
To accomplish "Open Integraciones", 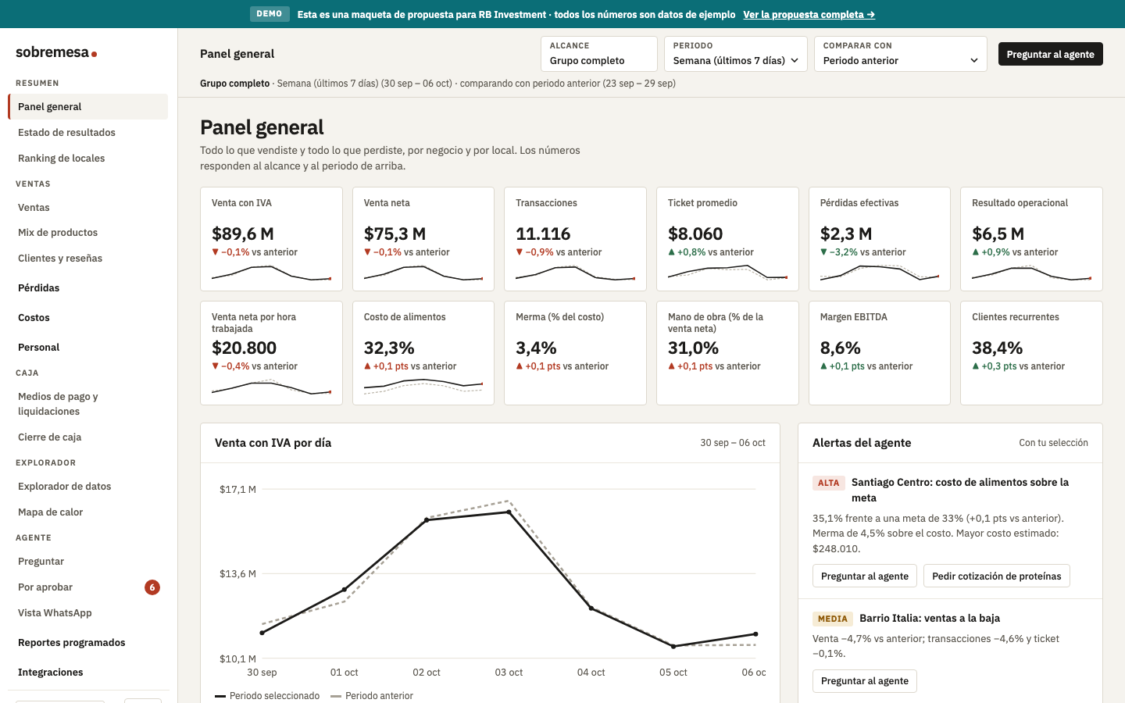I will [88, 673].
